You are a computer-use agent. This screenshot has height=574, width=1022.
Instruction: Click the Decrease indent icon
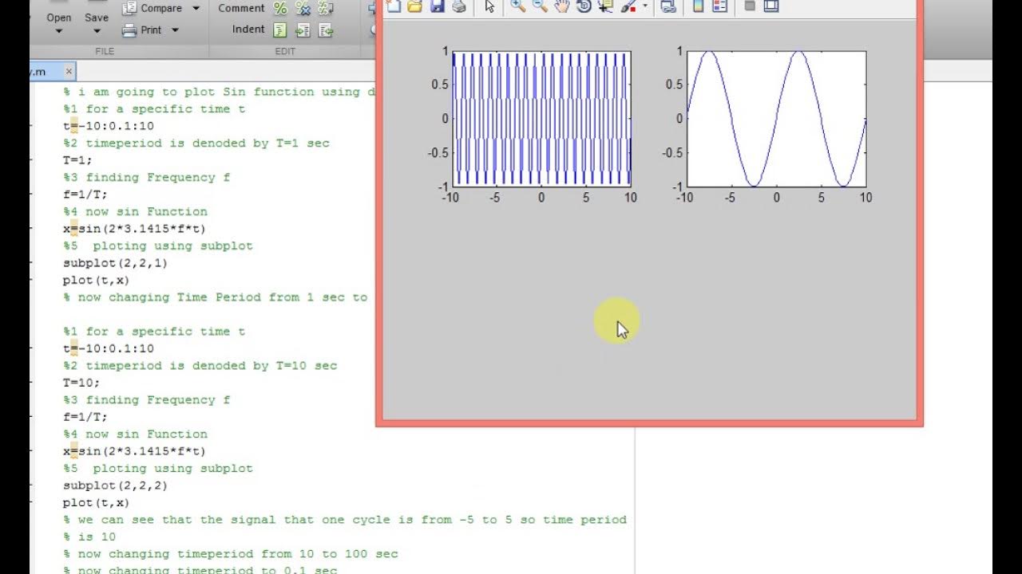click(325, 30)
